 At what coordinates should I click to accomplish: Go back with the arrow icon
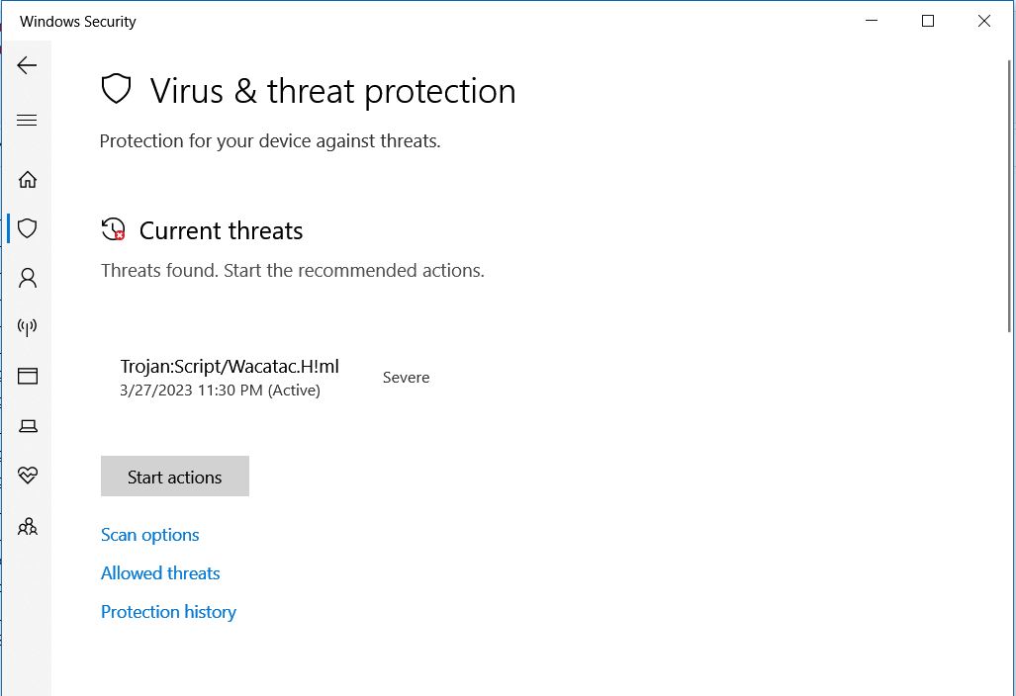(27, 65)
